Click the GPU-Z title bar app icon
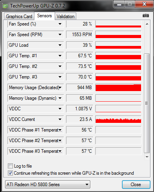The image size is (154, 192). click(x=5, y=6)
